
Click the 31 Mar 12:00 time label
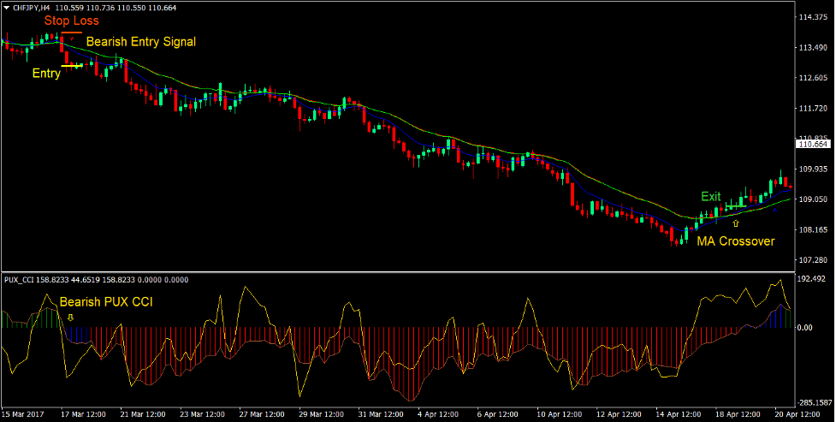click(382, 414)
